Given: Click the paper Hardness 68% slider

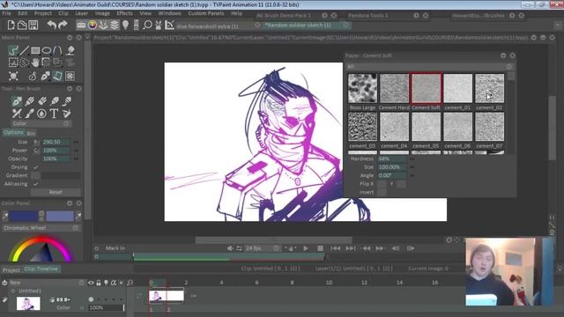Looking at the screenshot, I should click(392, 158).
